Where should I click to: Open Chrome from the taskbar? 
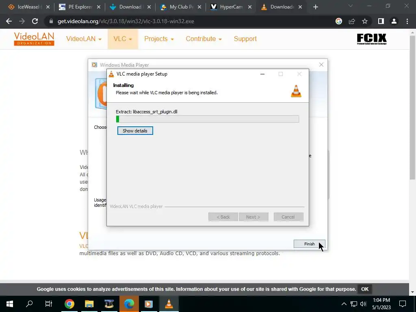click(69, 304)
